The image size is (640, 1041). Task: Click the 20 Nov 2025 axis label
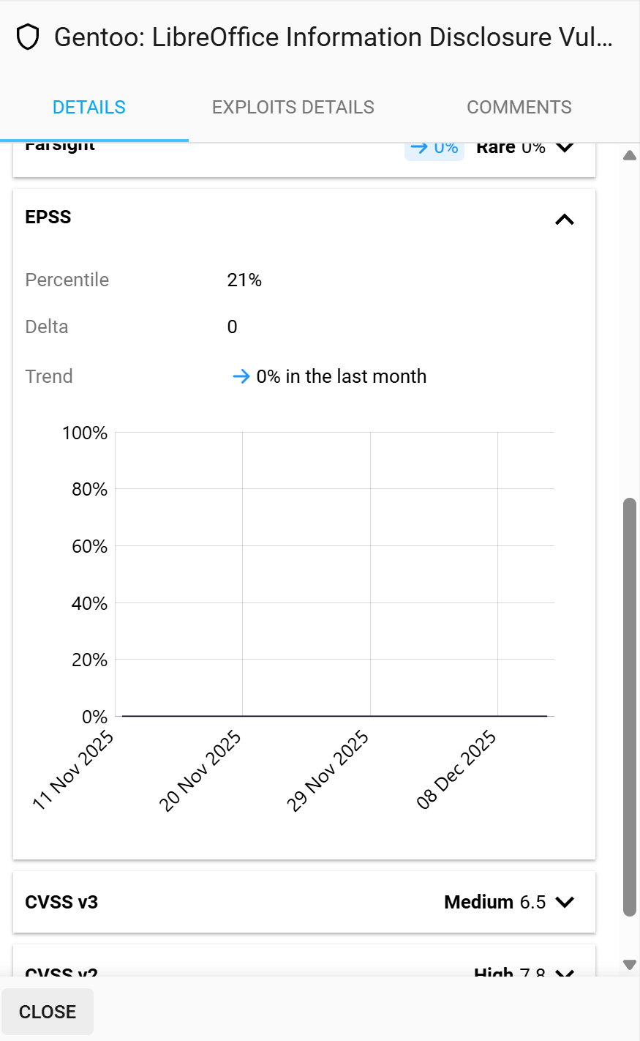[x=200, y=771]
